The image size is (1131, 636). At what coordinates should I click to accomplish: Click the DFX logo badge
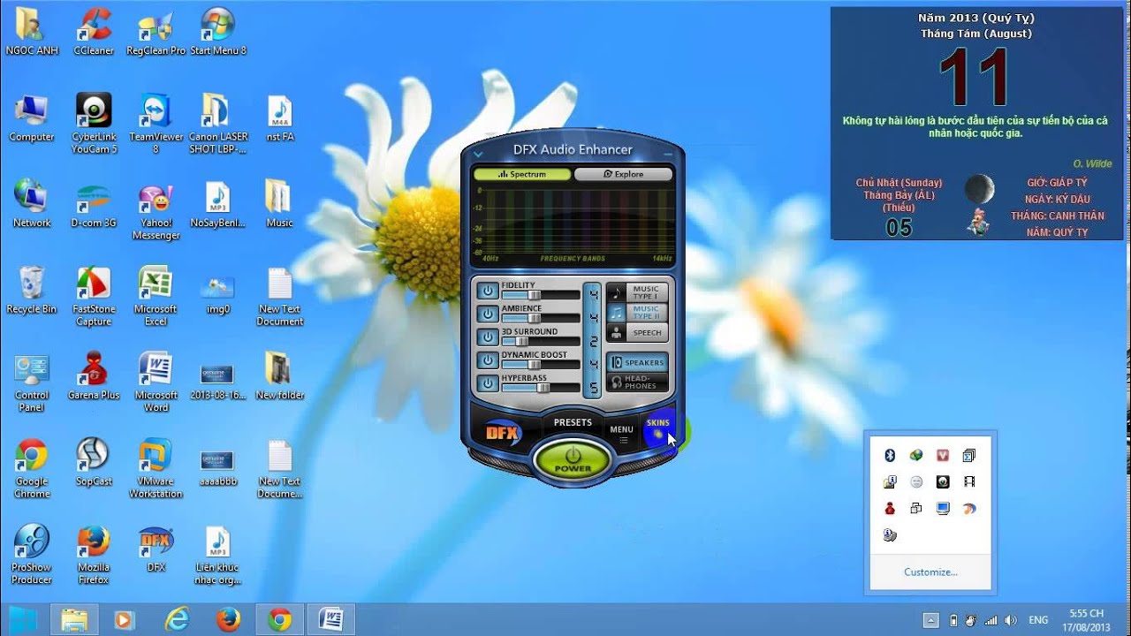click(505, 432)
